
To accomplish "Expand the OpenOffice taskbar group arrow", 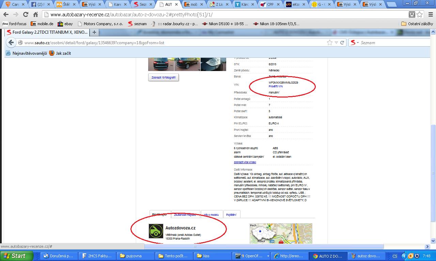I will click(268, 256).
